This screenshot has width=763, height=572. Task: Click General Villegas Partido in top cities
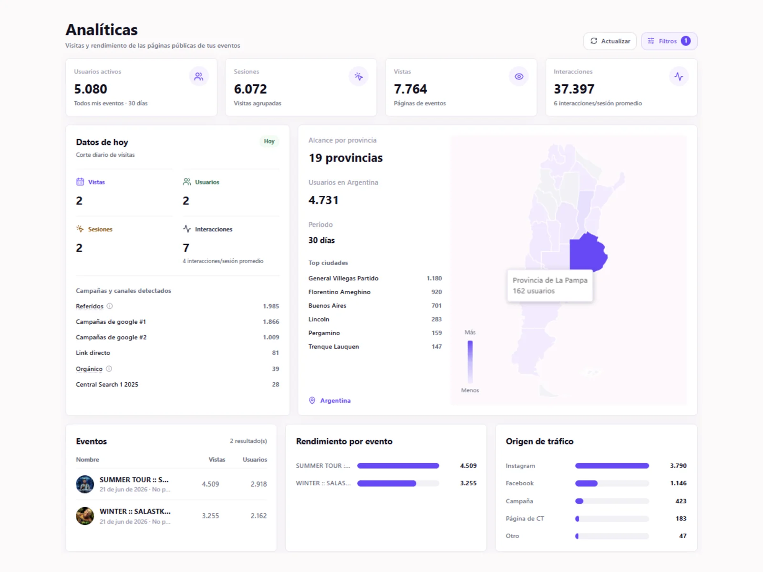click(375, 278)
